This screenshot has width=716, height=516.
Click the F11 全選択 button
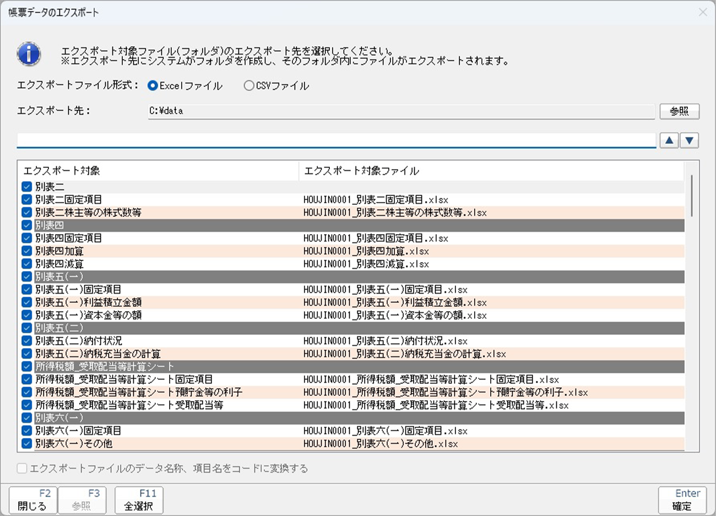click(139, 500)
